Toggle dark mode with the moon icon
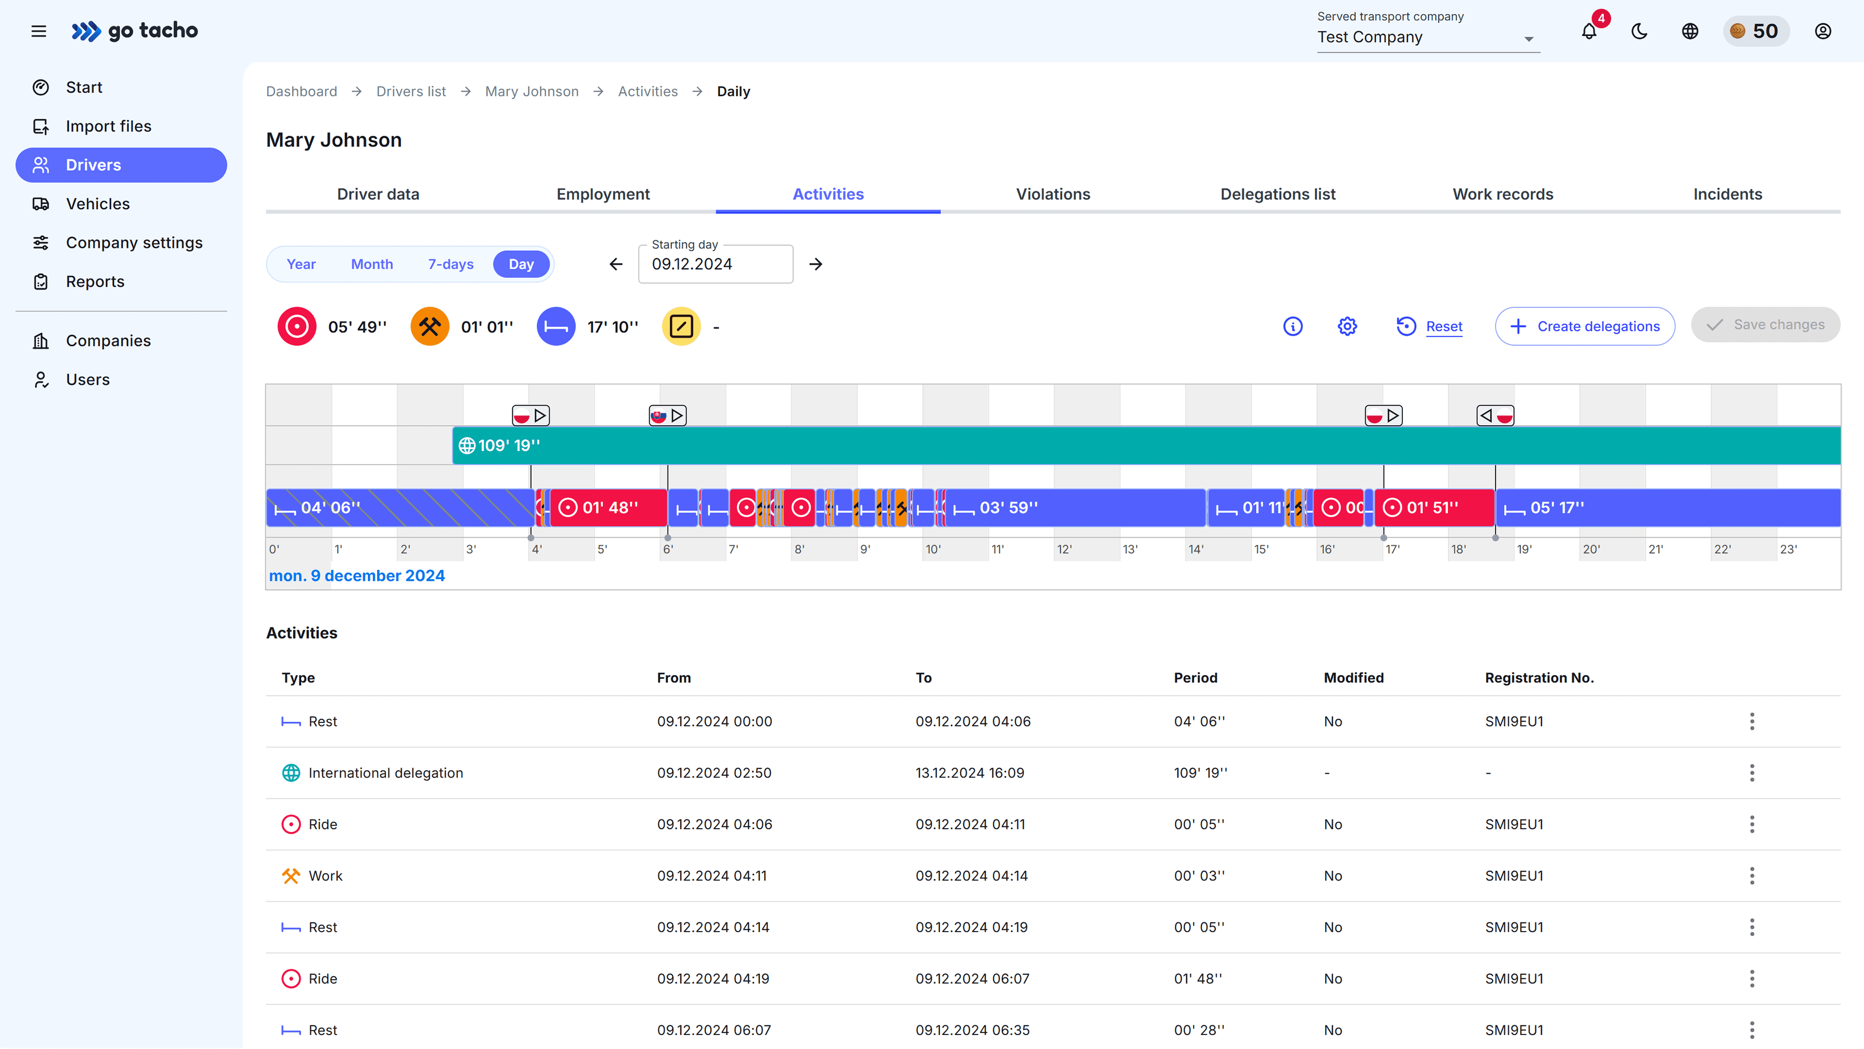This screenshot has height=1049, width=1864. point(1638,31)
